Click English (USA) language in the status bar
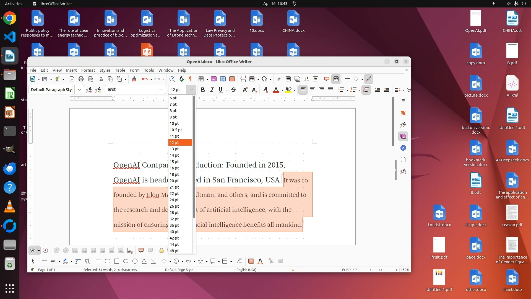Screen dimensions: 531x299 pos(246,270)
